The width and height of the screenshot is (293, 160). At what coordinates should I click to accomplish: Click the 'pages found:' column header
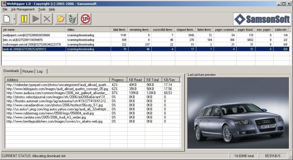point(246,30)
